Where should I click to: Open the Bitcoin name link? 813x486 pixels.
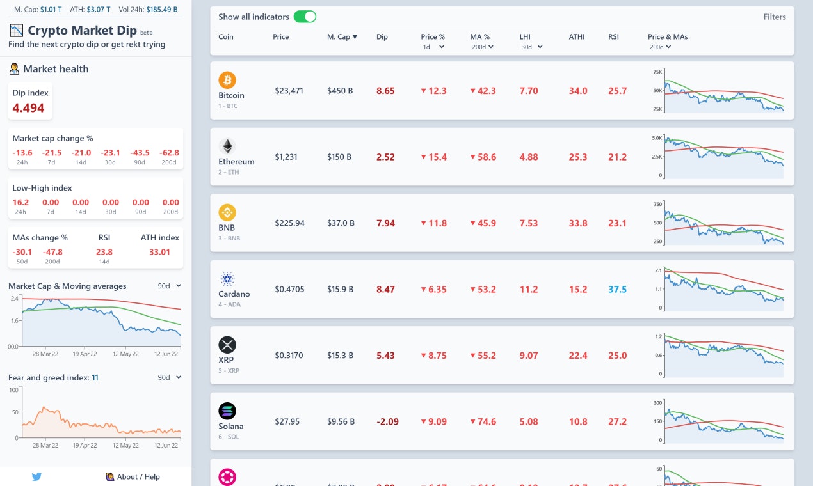point(231,95)
